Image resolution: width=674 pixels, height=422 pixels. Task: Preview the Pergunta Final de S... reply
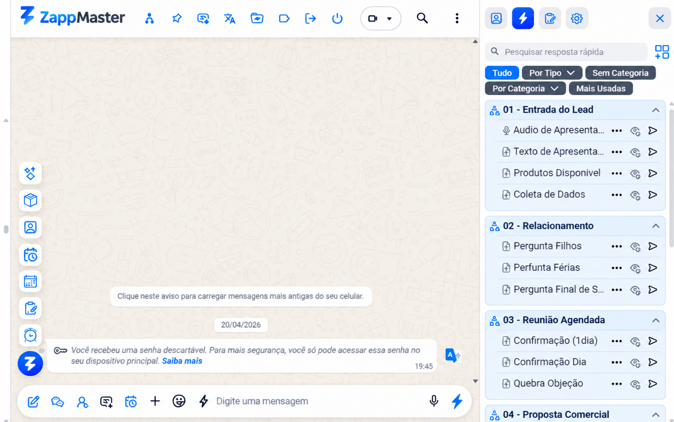[635, 290]
